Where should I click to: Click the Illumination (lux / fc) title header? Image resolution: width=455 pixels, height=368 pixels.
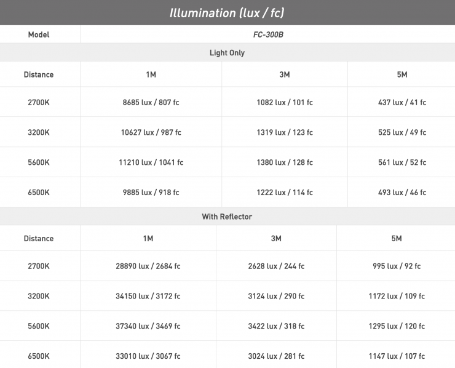pos(227,12)
